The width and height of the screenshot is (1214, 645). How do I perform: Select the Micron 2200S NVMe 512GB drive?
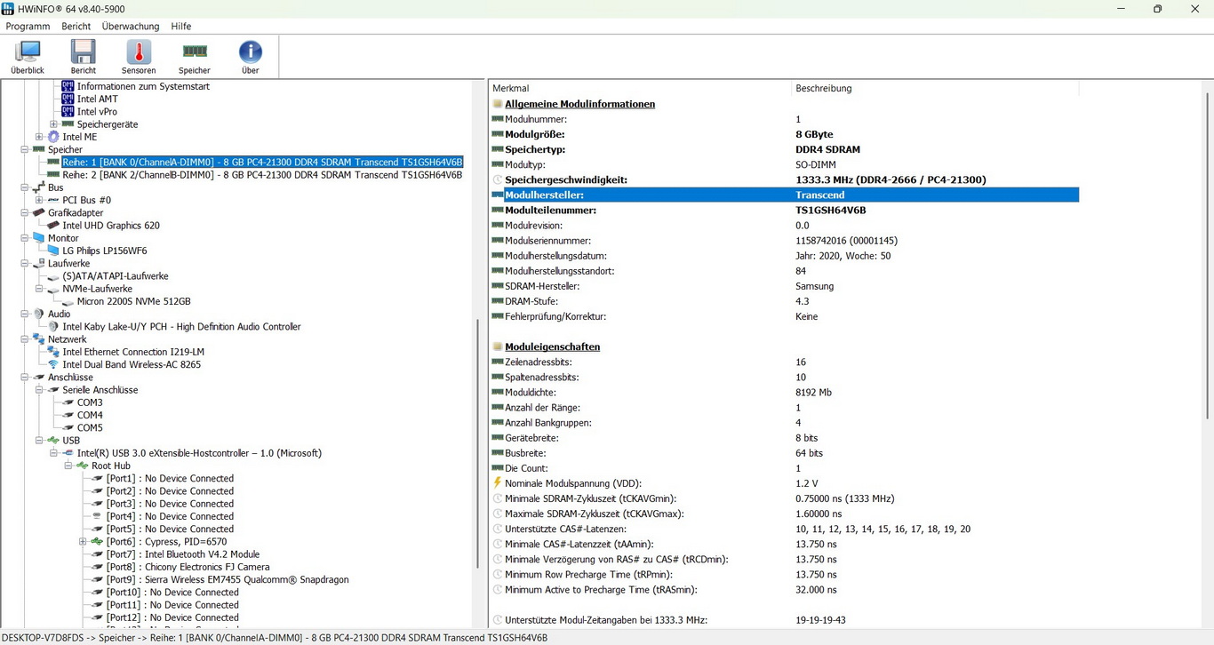pos(133,301)
